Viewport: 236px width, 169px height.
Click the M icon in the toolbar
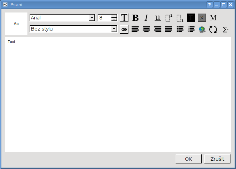[213, 18]
